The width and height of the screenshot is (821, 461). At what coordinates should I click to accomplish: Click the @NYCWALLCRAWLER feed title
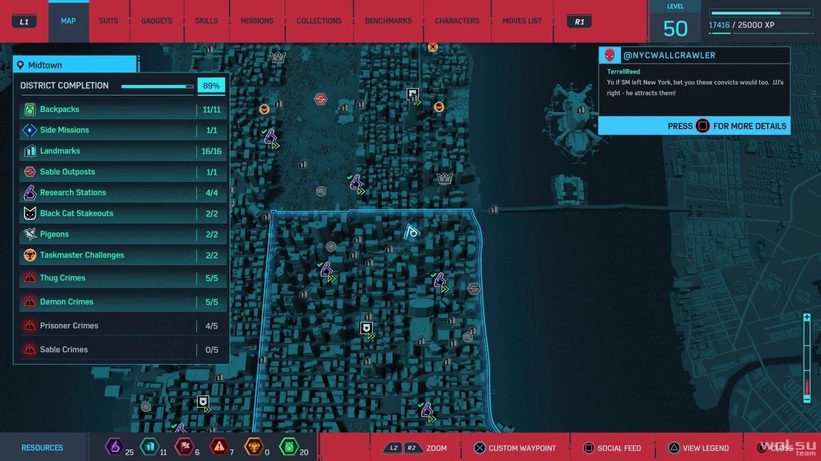click(x=669, y=55)
